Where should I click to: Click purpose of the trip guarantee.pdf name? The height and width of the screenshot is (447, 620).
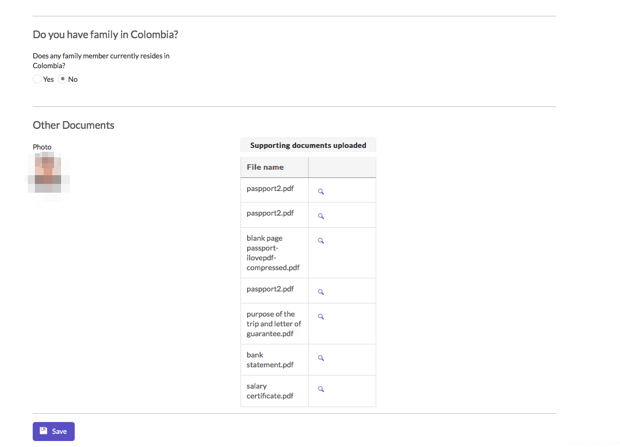tap(273, 324)
